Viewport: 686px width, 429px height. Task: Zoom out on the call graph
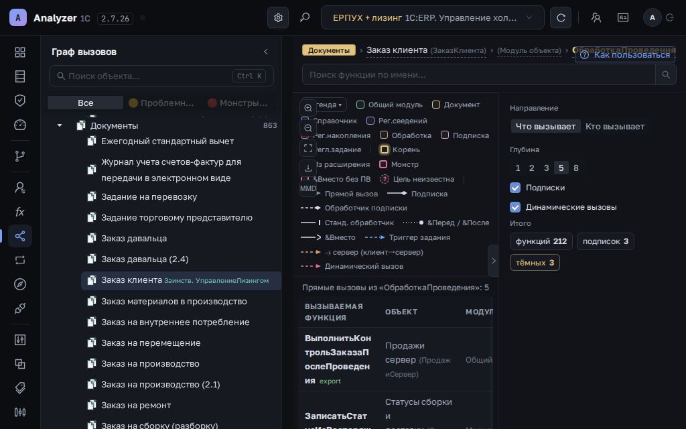coord(308,128)
